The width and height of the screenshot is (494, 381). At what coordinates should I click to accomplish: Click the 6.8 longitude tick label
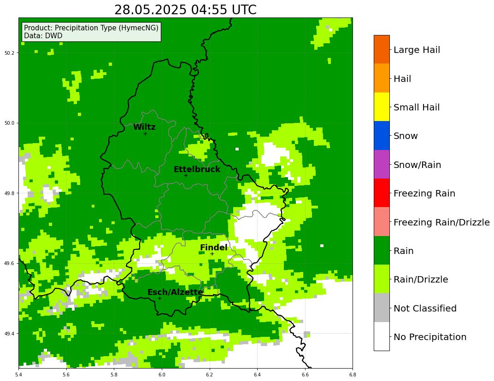coord(353,375)
